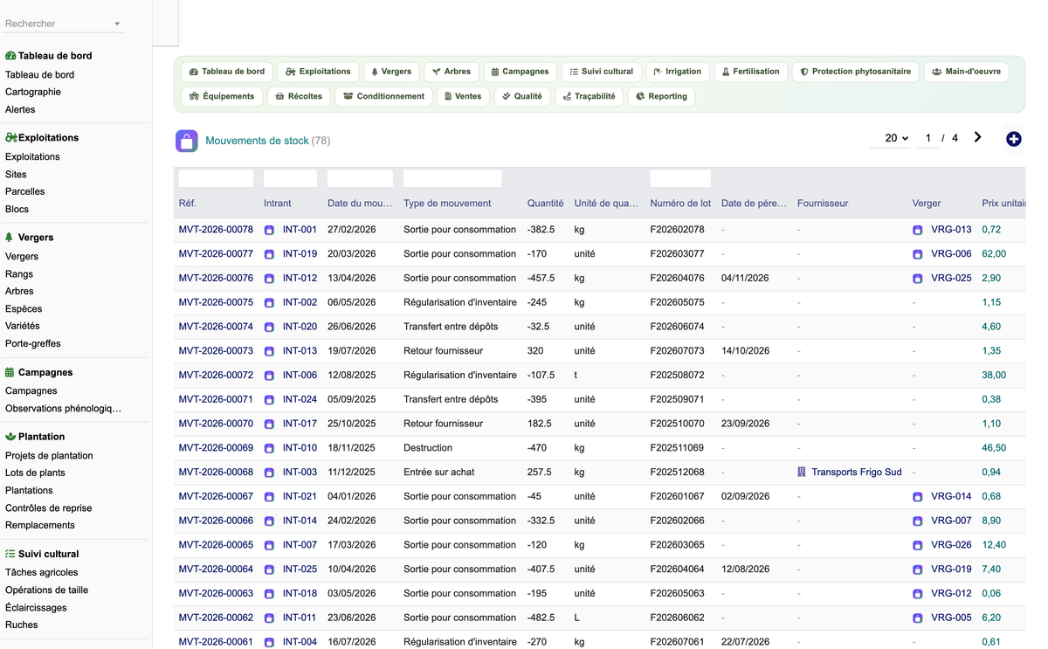
Task: Open the Équipements tab
Action: click(x=222, y=96)
